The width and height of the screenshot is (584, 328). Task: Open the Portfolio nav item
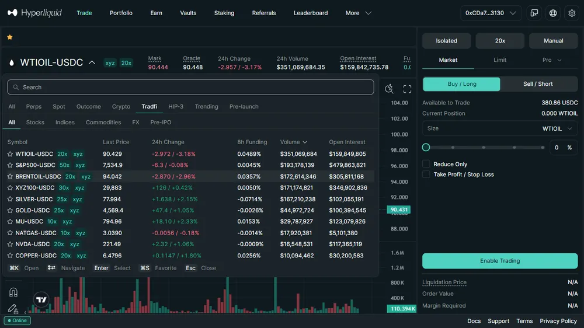coord(121,13)
